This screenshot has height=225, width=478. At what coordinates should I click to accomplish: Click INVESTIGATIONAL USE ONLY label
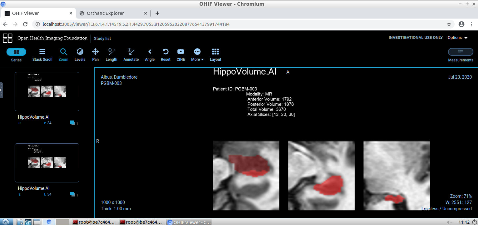(x=416, y=38)
